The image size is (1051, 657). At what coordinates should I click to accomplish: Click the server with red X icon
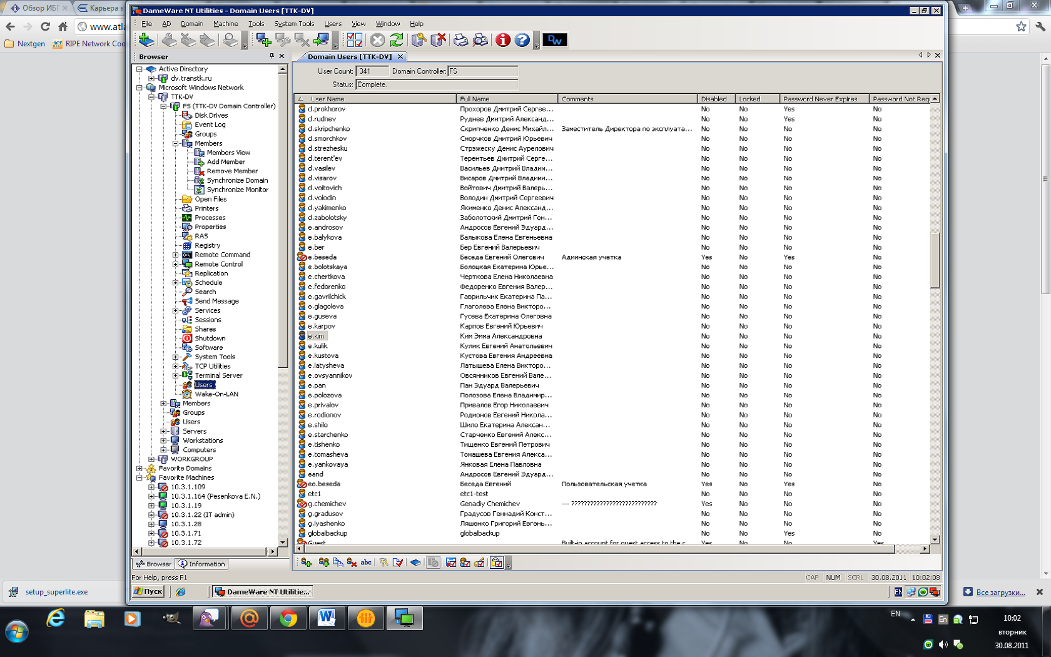click(438, 40)
